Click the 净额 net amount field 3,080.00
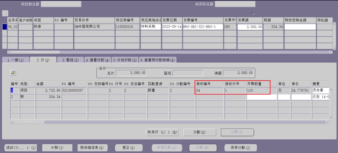 tap(238, 73)
